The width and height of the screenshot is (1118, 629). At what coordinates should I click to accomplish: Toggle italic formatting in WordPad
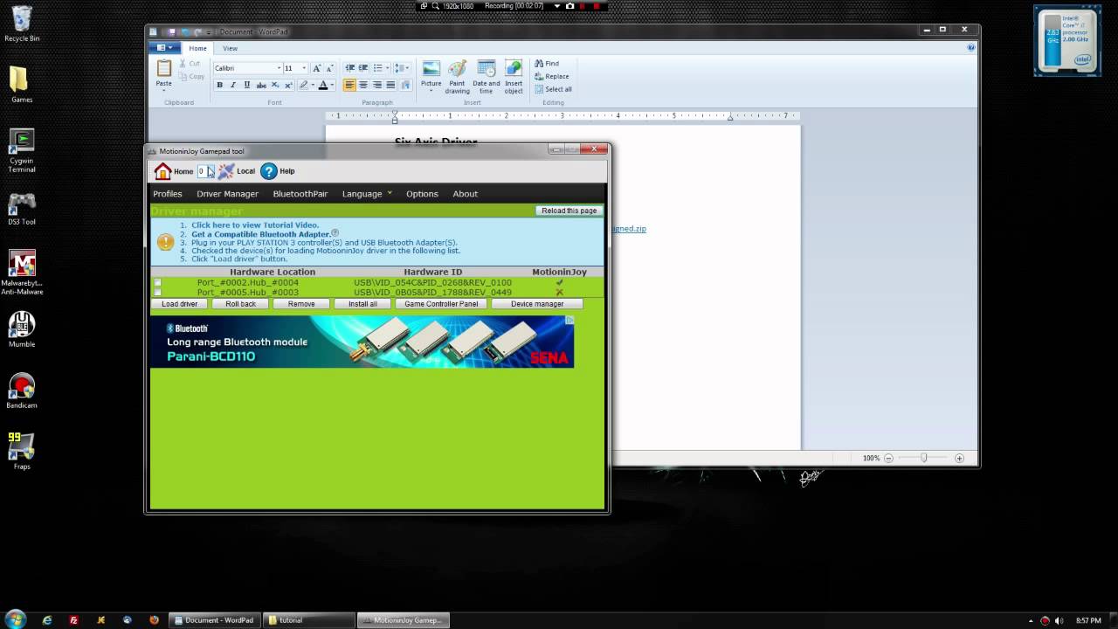click(233, 85)
